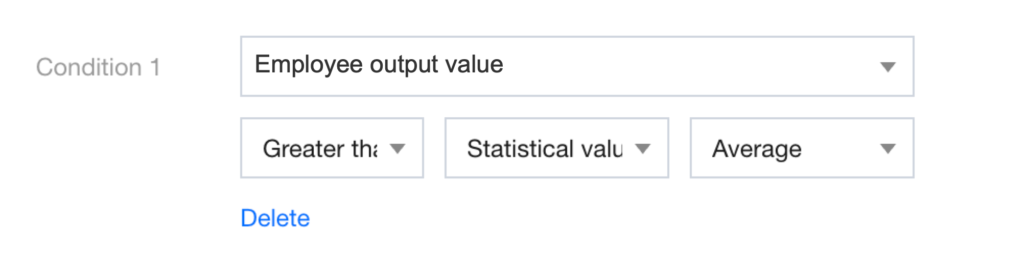Image resolution: width=1026 pixels, height=259 pixels.
Task: Click the arrow icon in Employee output value field
Action: click(x=888, y=67)
